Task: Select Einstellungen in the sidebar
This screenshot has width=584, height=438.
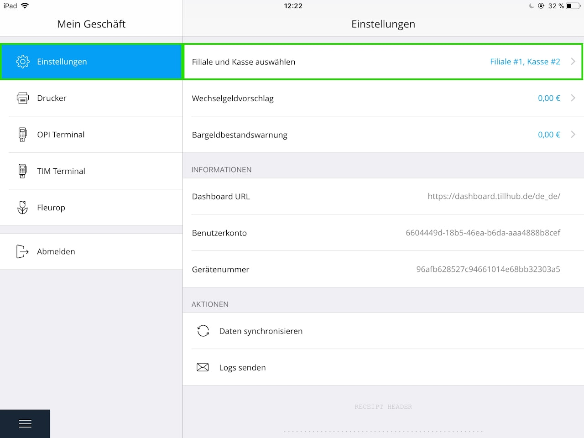Action: [91, 62]
